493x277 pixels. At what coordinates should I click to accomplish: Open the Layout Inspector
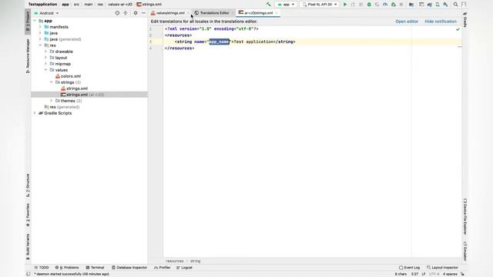442,268
